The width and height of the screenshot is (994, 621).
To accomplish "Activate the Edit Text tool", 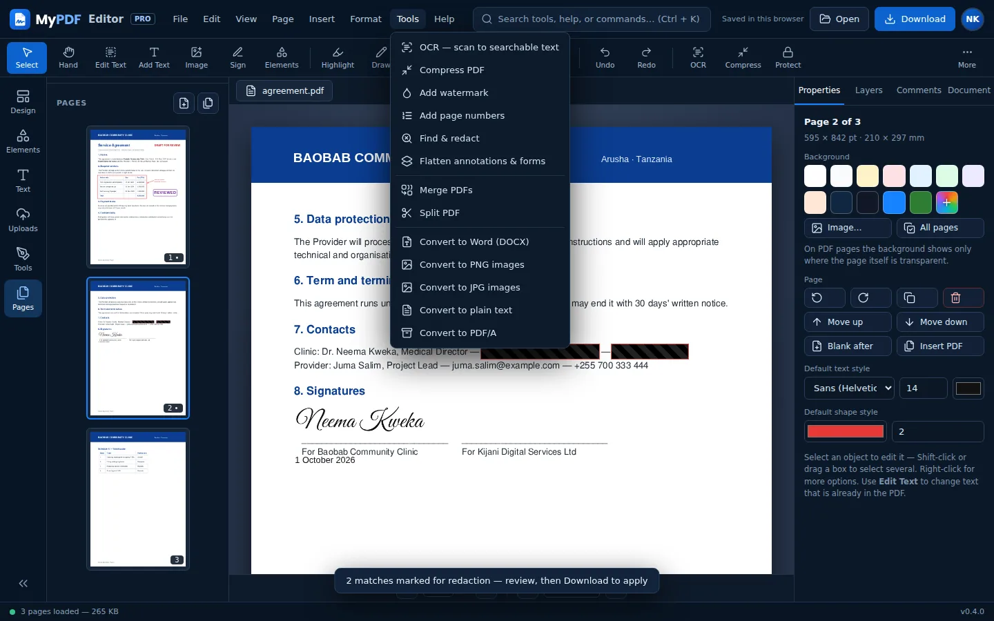I will pos(110,57).
